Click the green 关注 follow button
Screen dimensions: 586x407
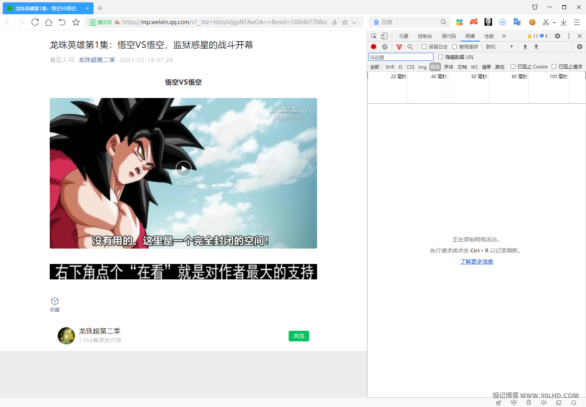click(299, 336)
